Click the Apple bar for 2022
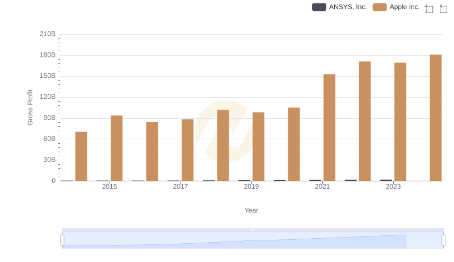Image resolution: width=454 pixels, height=262 pixels. pos(365,121)
